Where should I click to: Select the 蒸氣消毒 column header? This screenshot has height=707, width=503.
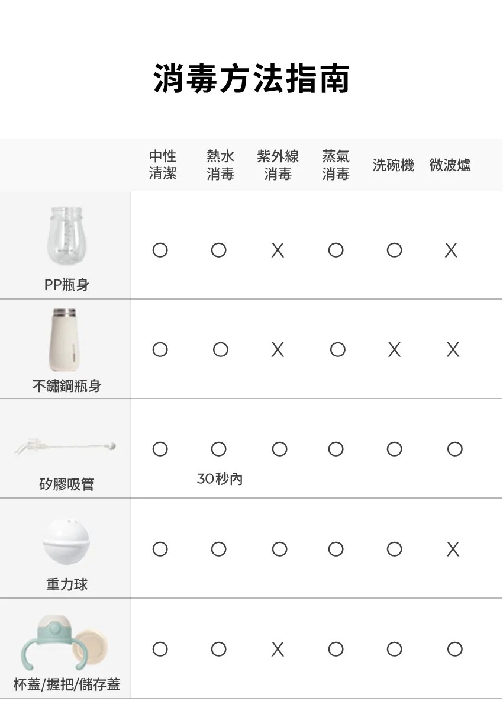pyautogui.click(x=336, y=165)
